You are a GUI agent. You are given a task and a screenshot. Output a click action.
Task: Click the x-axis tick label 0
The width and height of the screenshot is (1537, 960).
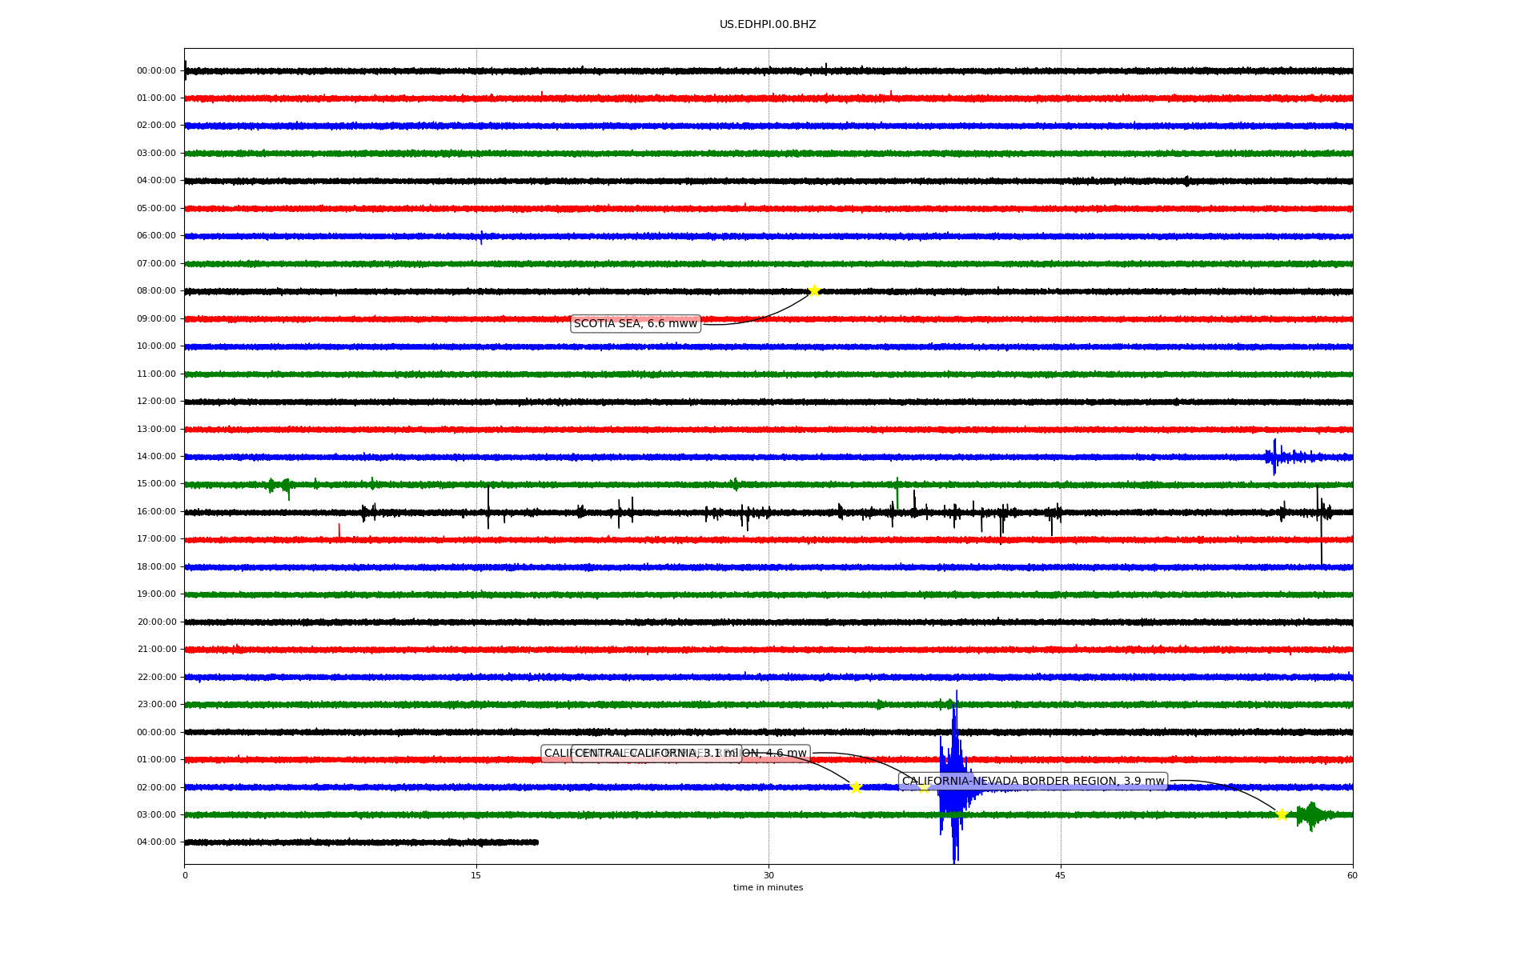point(185,876)
